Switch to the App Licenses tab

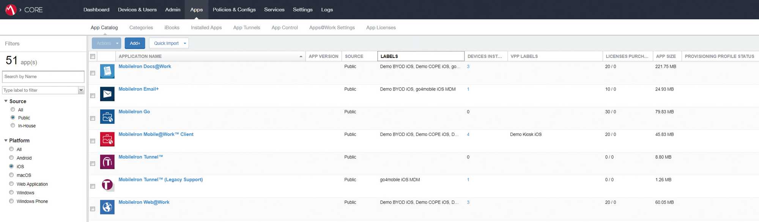[x=381, y=28]
